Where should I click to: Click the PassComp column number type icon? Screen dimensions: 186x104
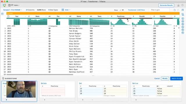click(x=112, y=16)
